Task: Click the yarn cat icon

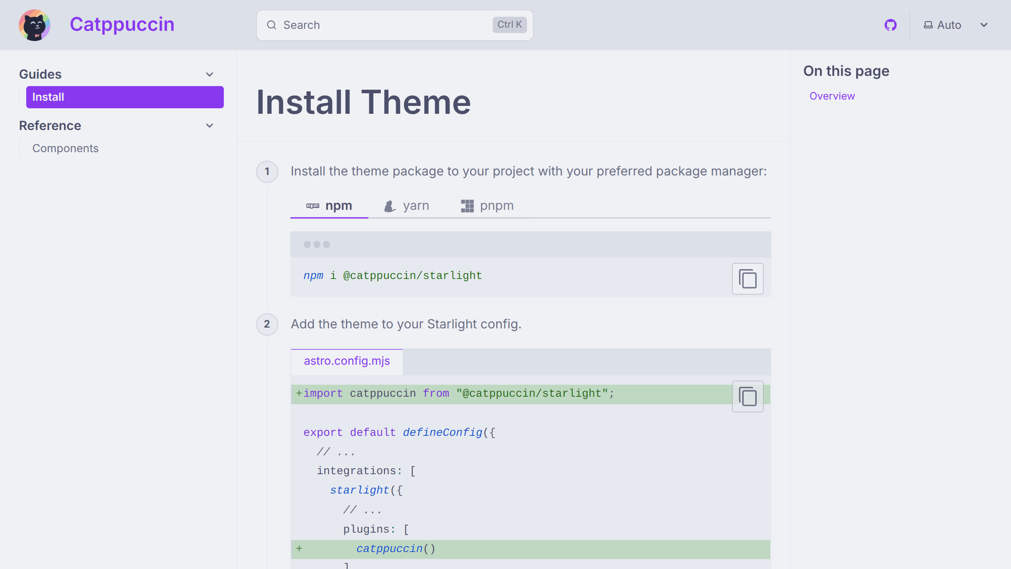Action: coord(390,206)
